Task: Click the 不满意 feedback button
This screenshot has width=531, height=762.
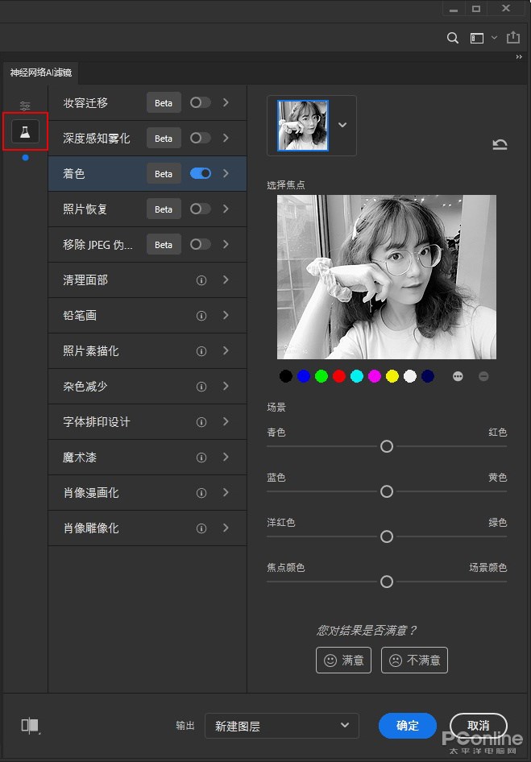Action: point(414,661)
